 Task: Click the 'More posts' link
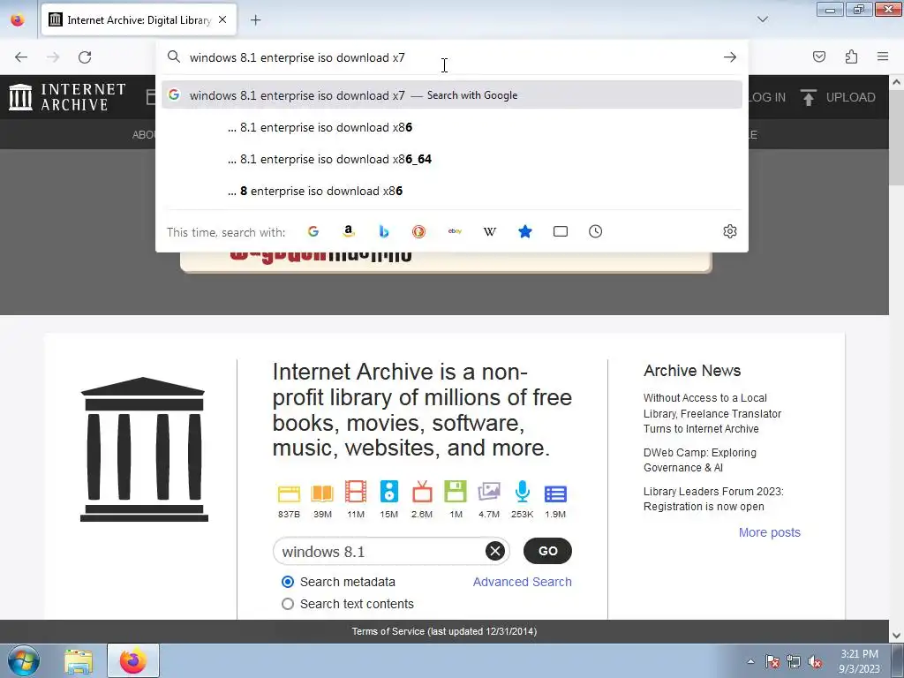pos(770,532)
